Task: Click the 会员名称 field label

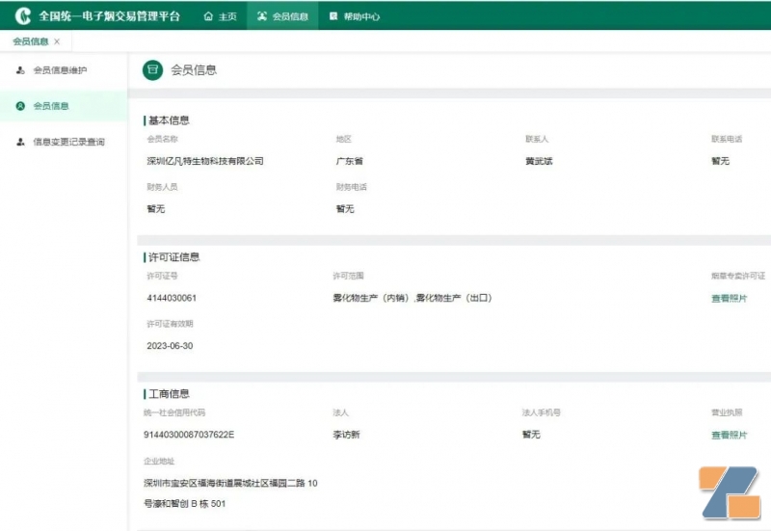Action: [x=162, y=139]
